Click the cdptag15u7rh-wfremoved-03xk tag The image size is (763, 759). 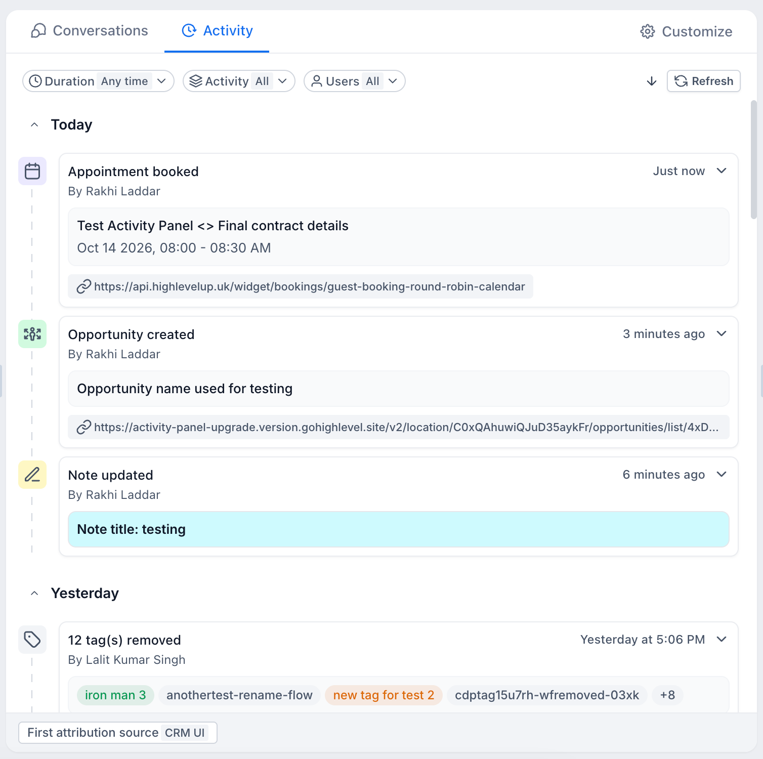click(547, 695)
